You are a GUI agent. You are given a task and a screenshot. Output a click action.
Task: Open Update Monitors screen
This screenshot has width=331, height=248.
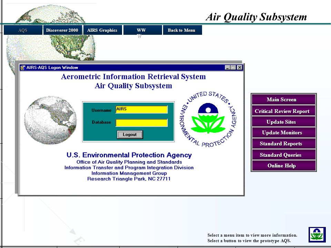click(x=283, y=133)
